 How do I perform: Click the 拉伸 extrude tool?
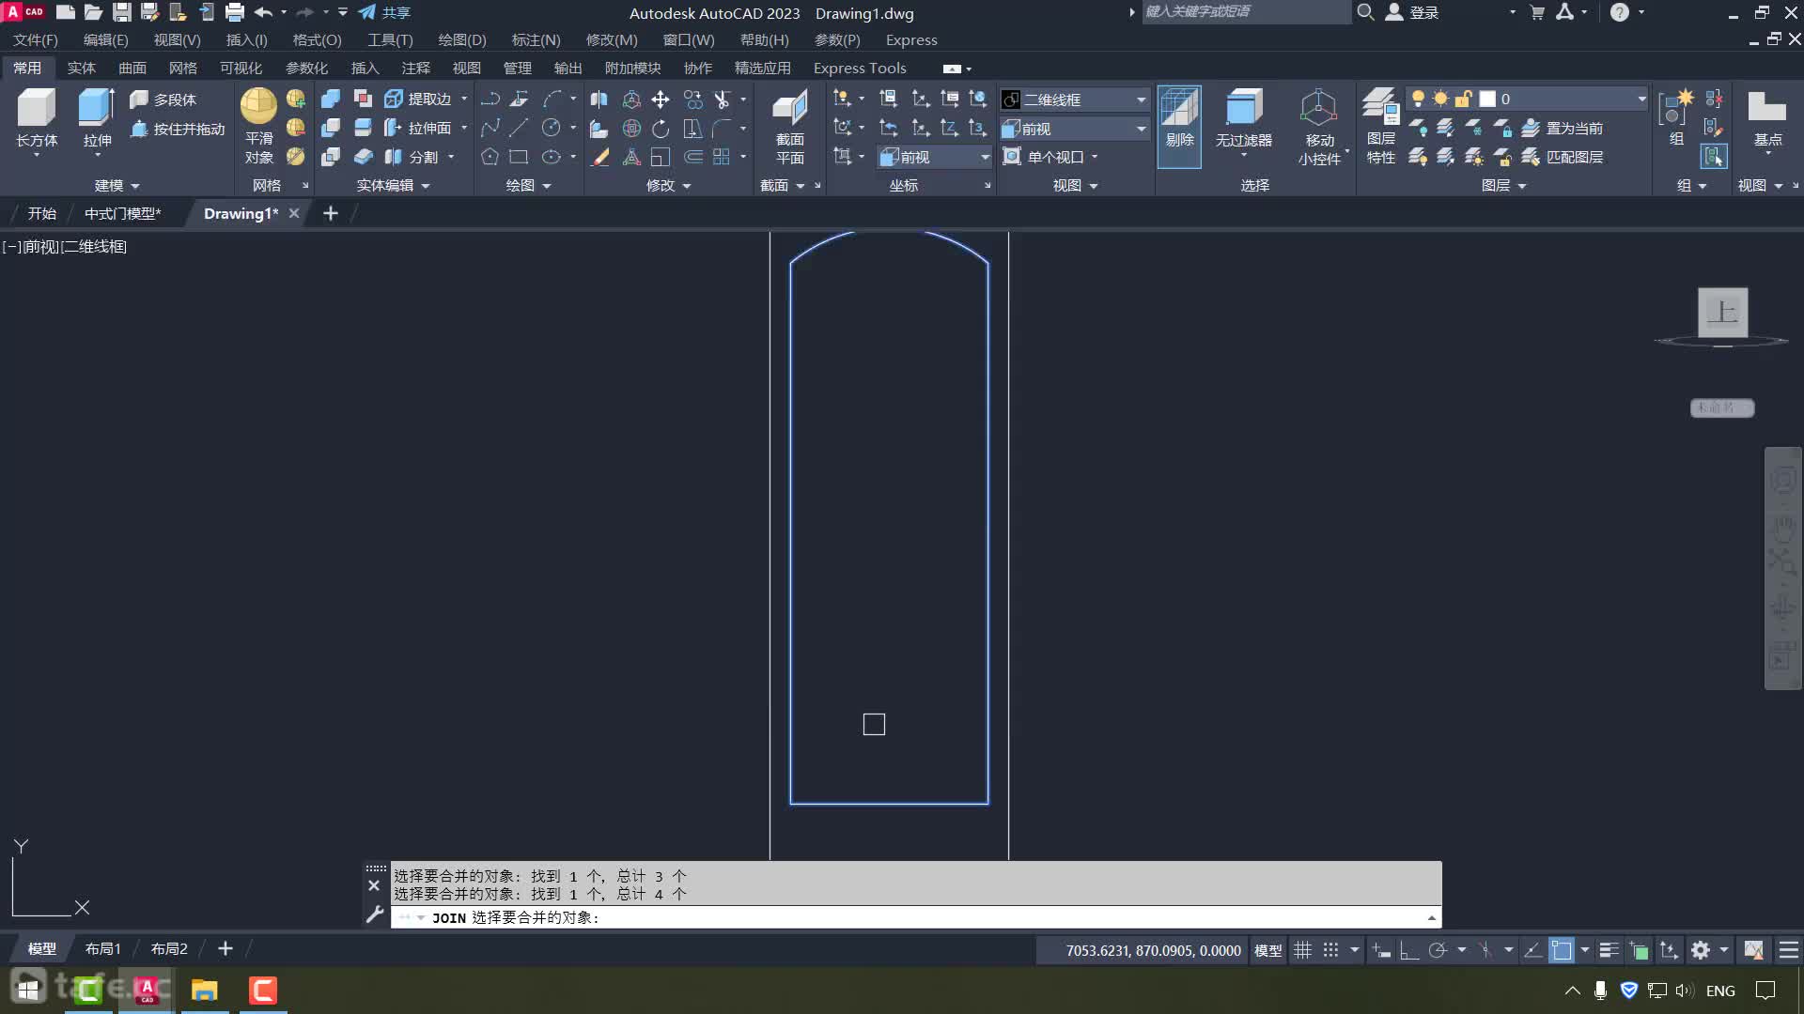(96, 118)
